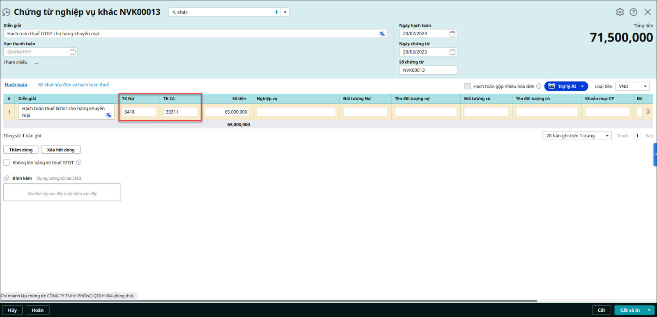This screenshot has height=317, width=657.
Task: Click translate icon in top Diễn giải field
Action: [382, 34]
